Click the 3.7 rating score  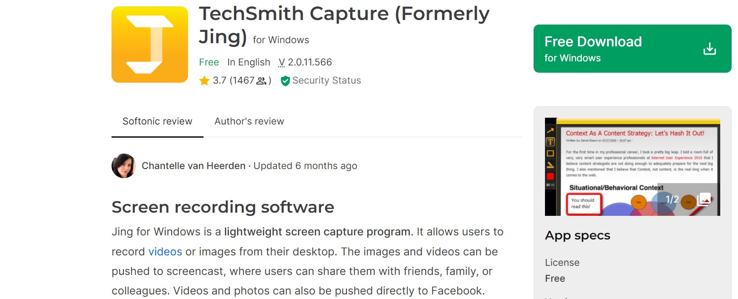(x=219, y=80)
